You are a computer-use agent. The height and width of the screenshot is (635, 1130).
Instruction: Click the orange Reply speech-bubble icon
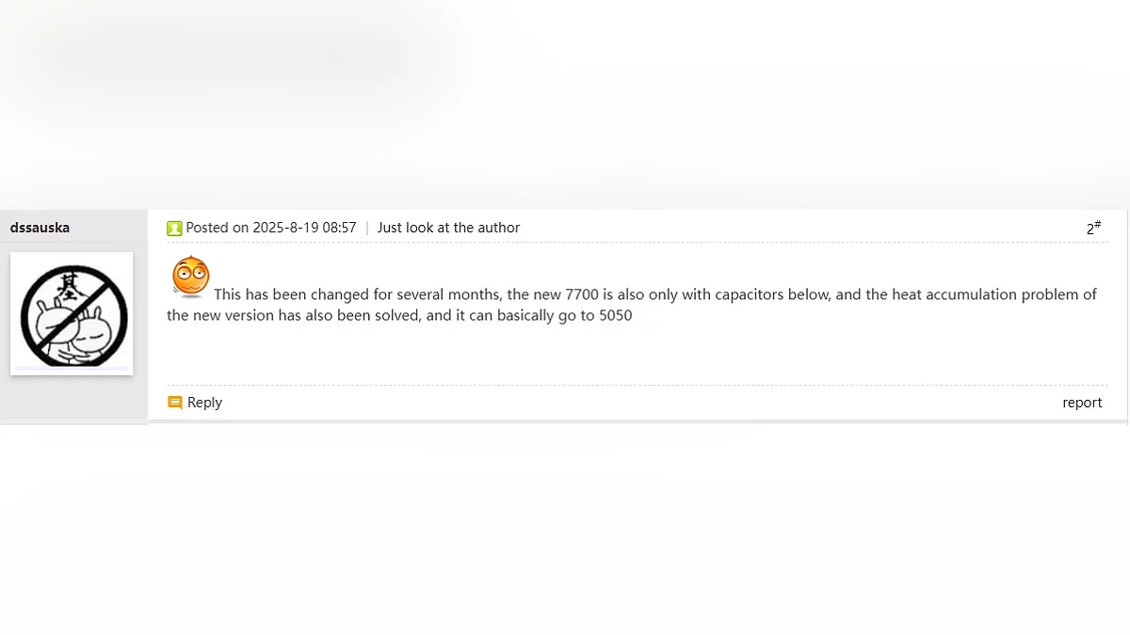[174, 403]
